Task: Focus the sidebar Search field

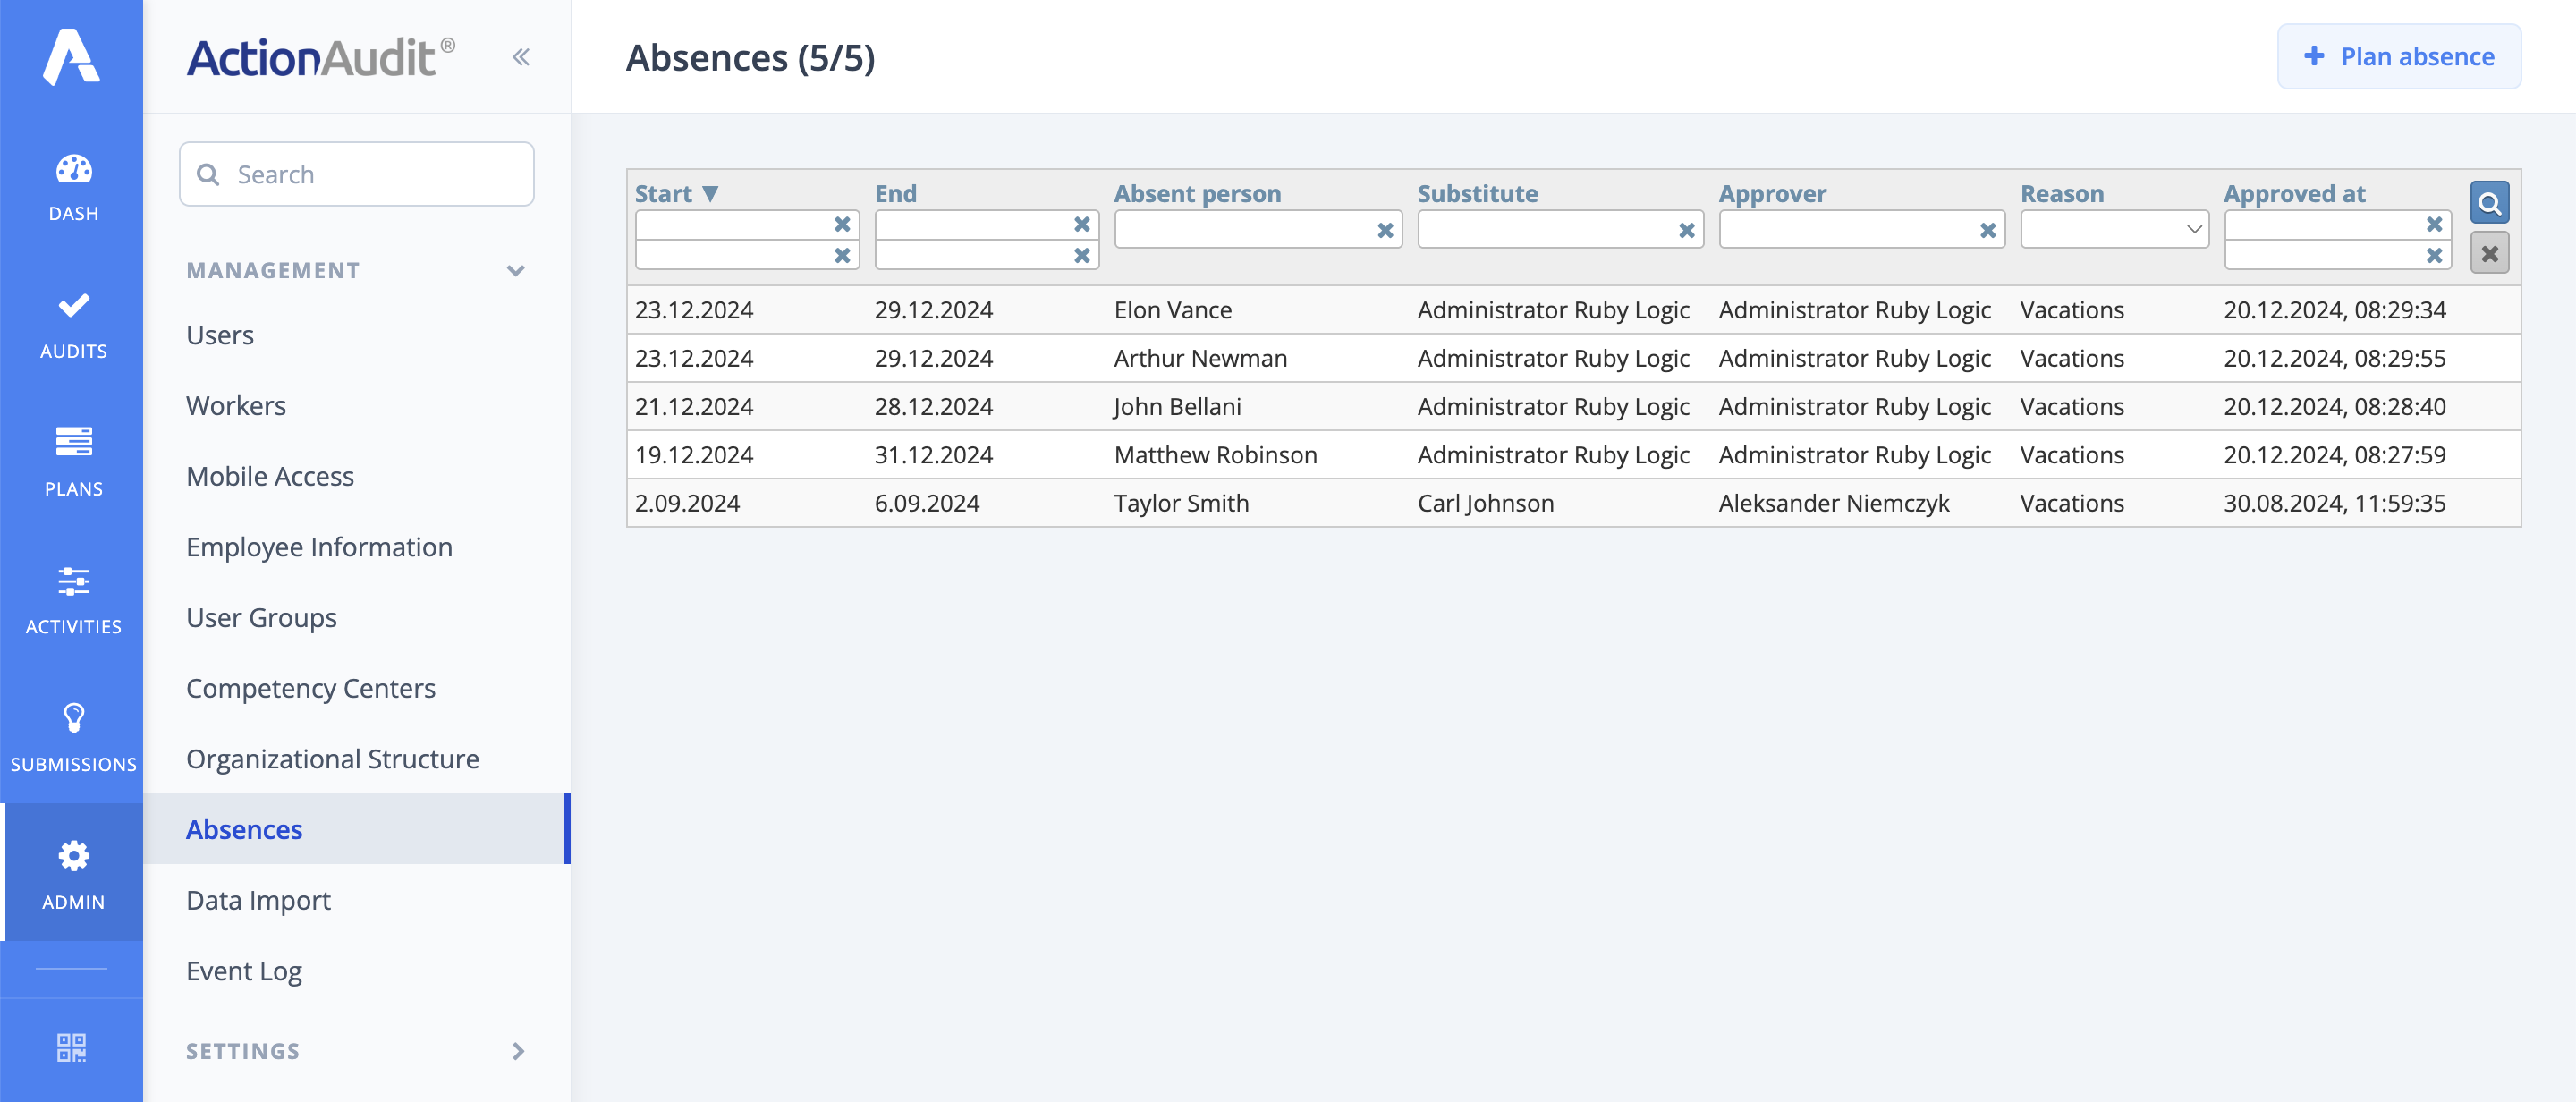Action: pos(370,174)
